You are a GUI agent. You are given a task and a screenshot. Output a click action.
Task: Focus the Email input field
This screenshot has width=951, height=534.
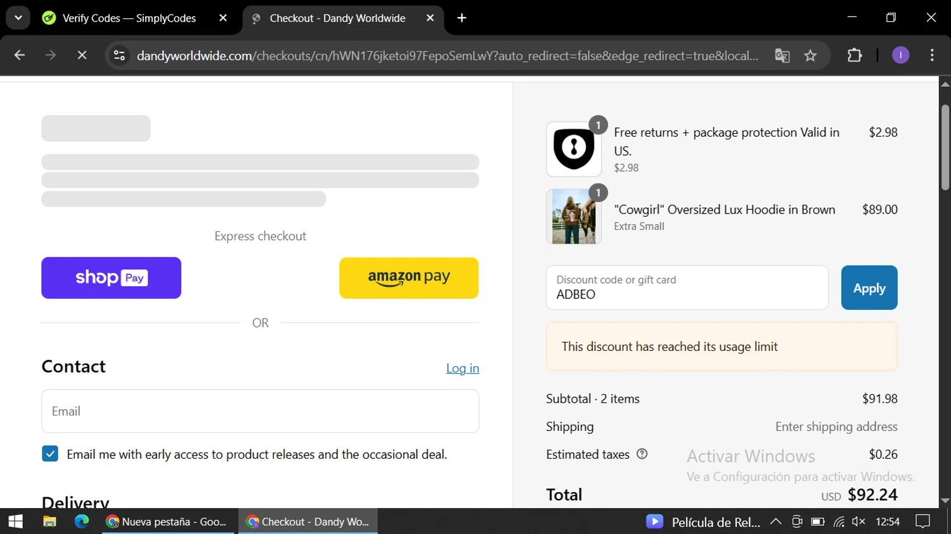pos(260,411)
